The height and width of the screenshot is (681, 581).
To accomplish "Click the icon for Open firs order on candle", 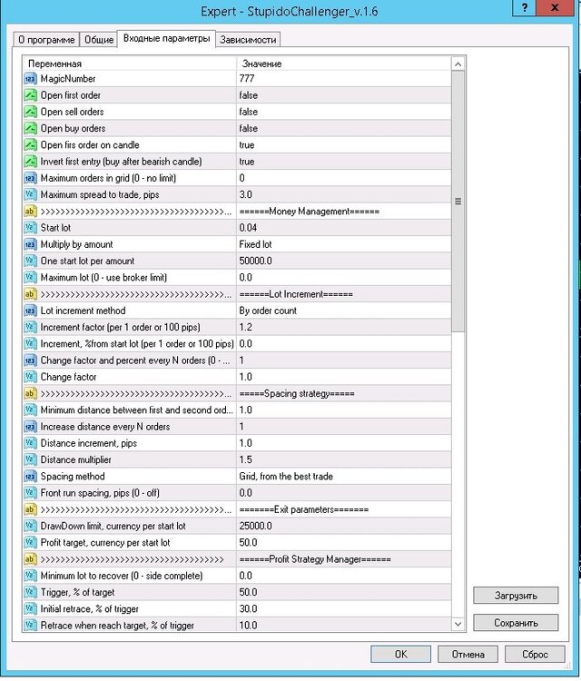I will pos(30,144).
